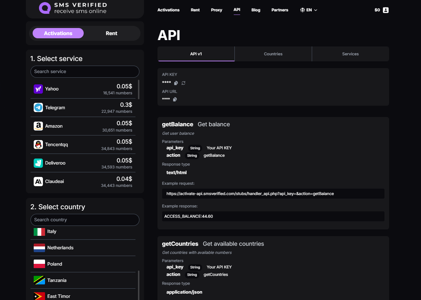The width and height of the screenshot is (421, 300).
Task: Open the Services API tab
Action: [350, 54]
